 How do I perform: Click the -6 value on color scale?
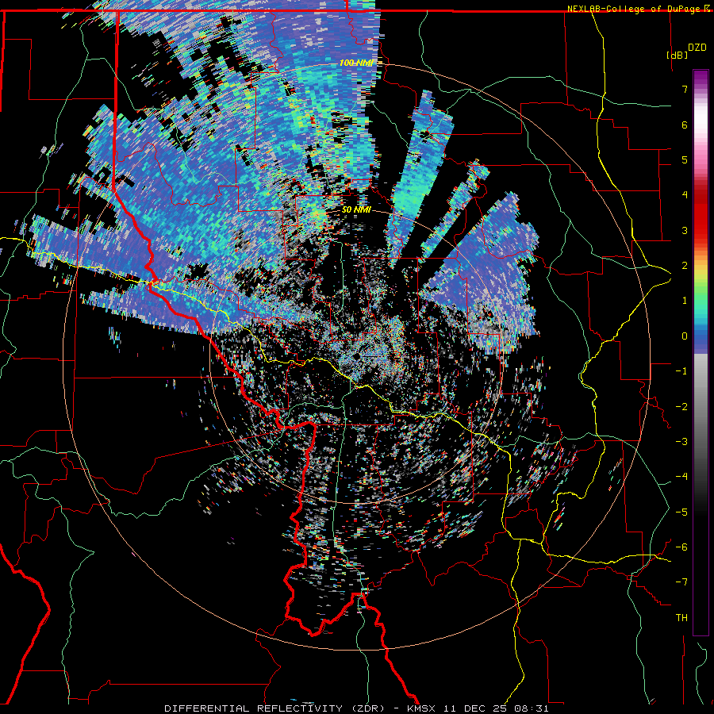[x=681, y=547]
